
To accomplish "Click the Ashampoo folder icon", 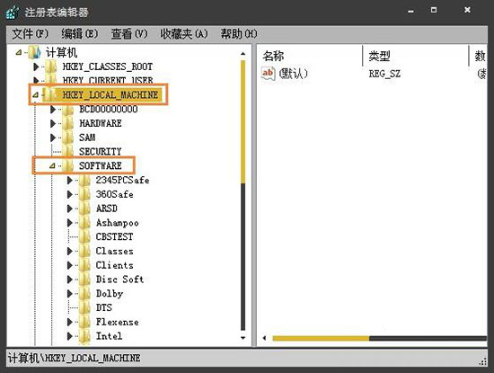I will [x=84, y=223].
